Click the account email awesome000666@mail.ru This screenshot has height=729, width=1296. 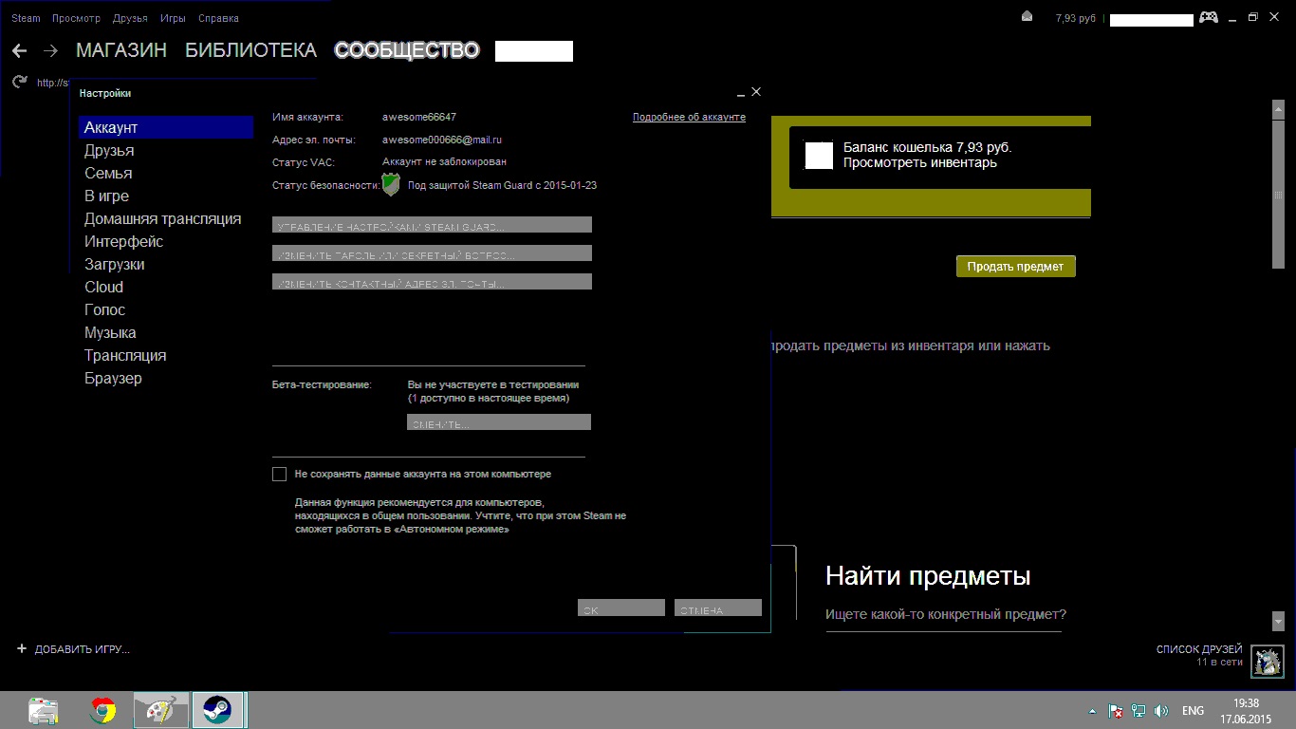(x=442, y=140)
